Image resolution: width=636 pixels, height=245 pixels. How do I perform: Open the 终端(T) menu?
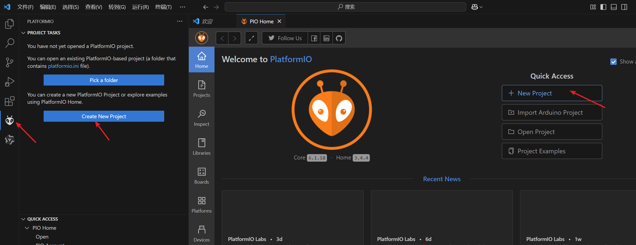[163, 7]
